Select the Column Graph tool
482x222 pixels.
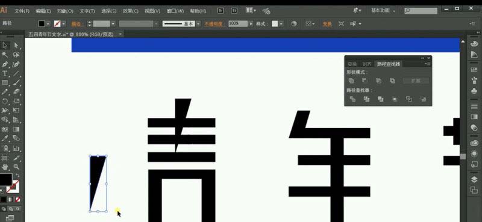click(16, 149)
